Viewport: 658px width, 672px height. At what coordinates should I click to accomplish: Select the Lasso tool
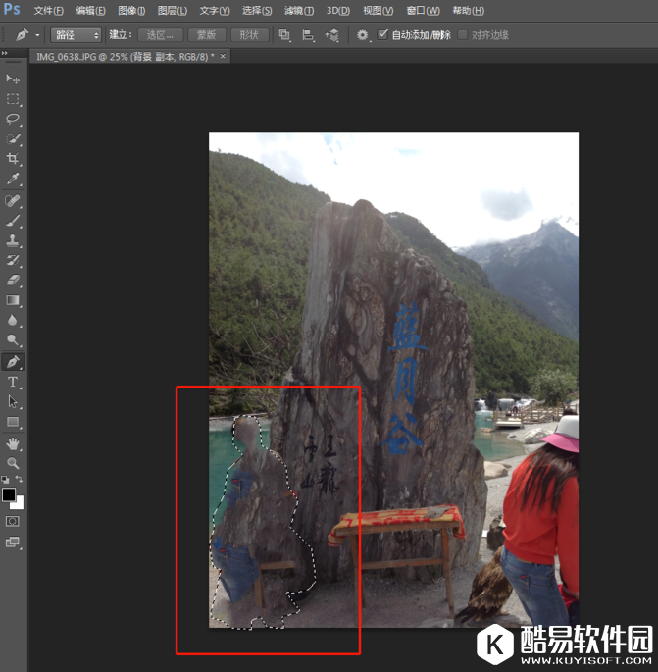coord(13,119)
